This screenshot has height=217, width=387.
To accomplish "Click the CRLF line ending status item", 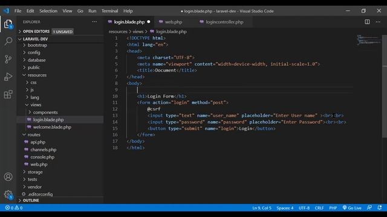I will [319, 208].
